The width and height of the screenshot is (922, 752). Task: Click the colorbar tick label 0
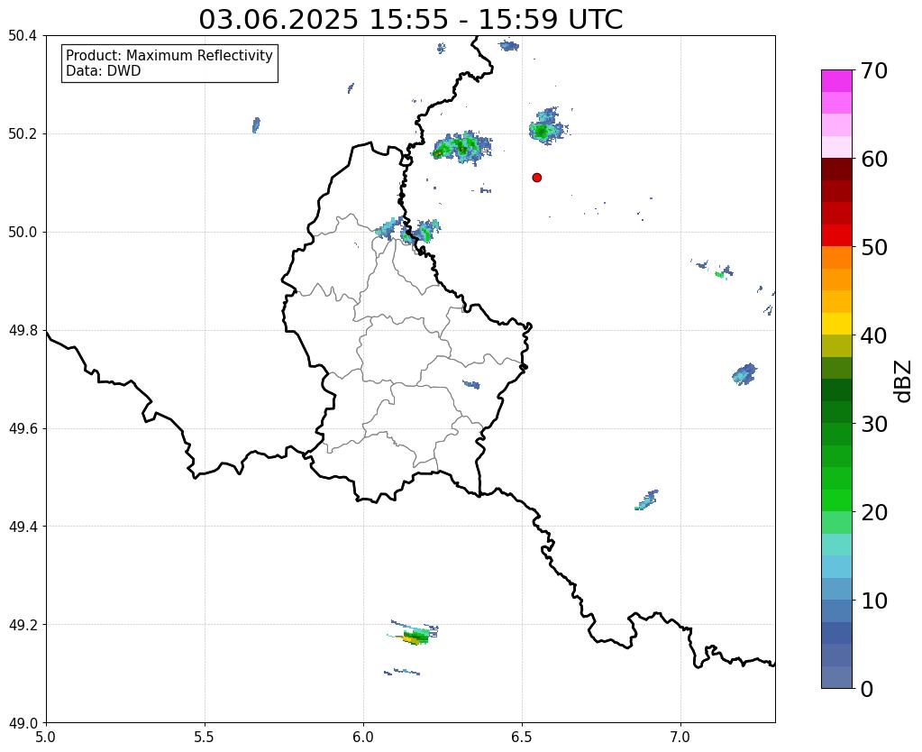pos(867,689)
